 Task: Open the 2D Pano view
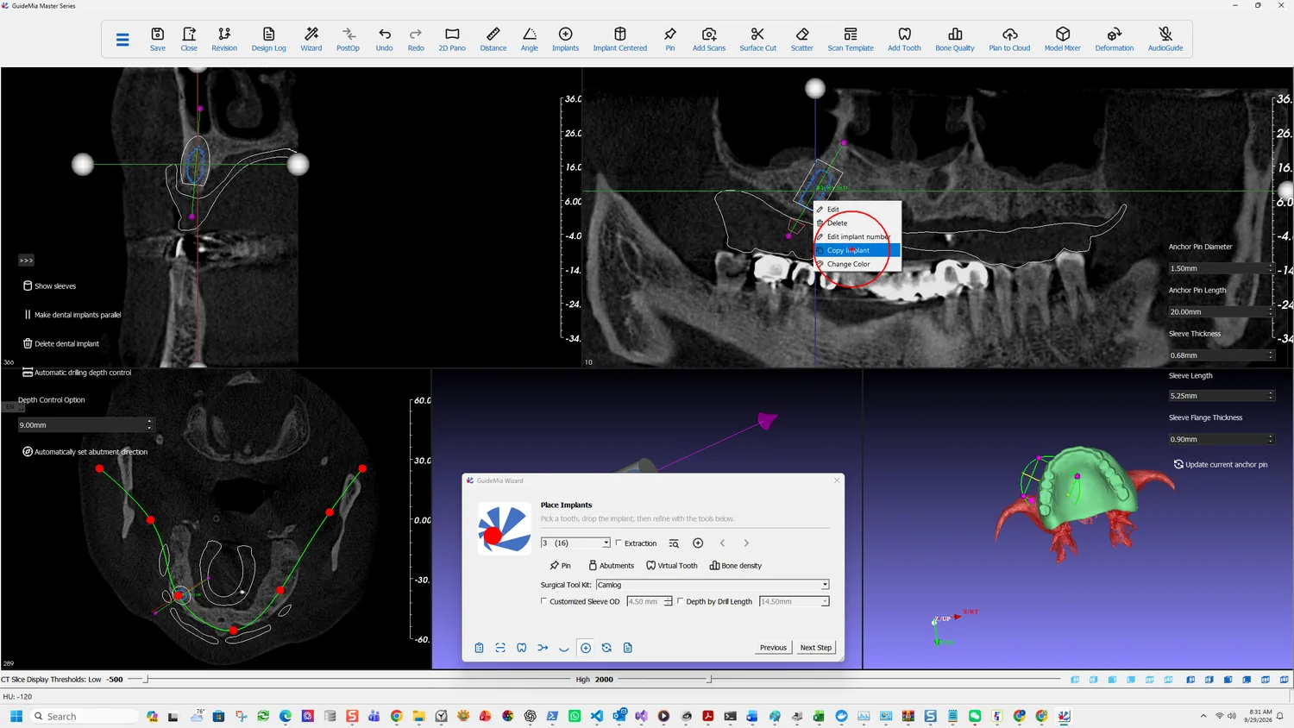pyautogui.click(x=452, y=39)
